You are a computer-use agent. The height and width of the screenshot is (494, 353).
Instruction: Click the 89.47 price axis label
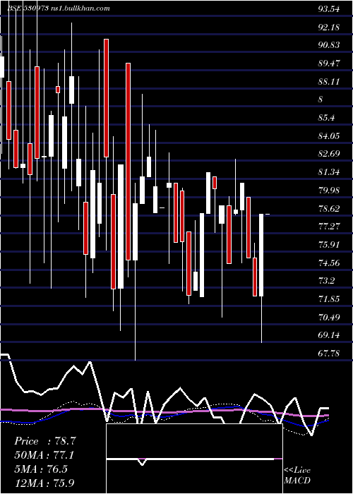pos(329,64)
